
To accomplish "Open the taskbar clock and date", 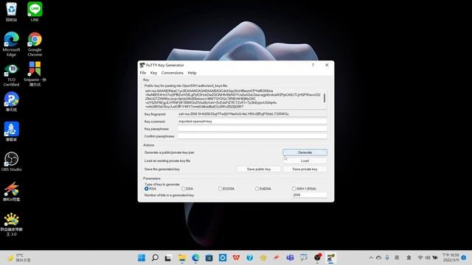I will click(451, 258).
